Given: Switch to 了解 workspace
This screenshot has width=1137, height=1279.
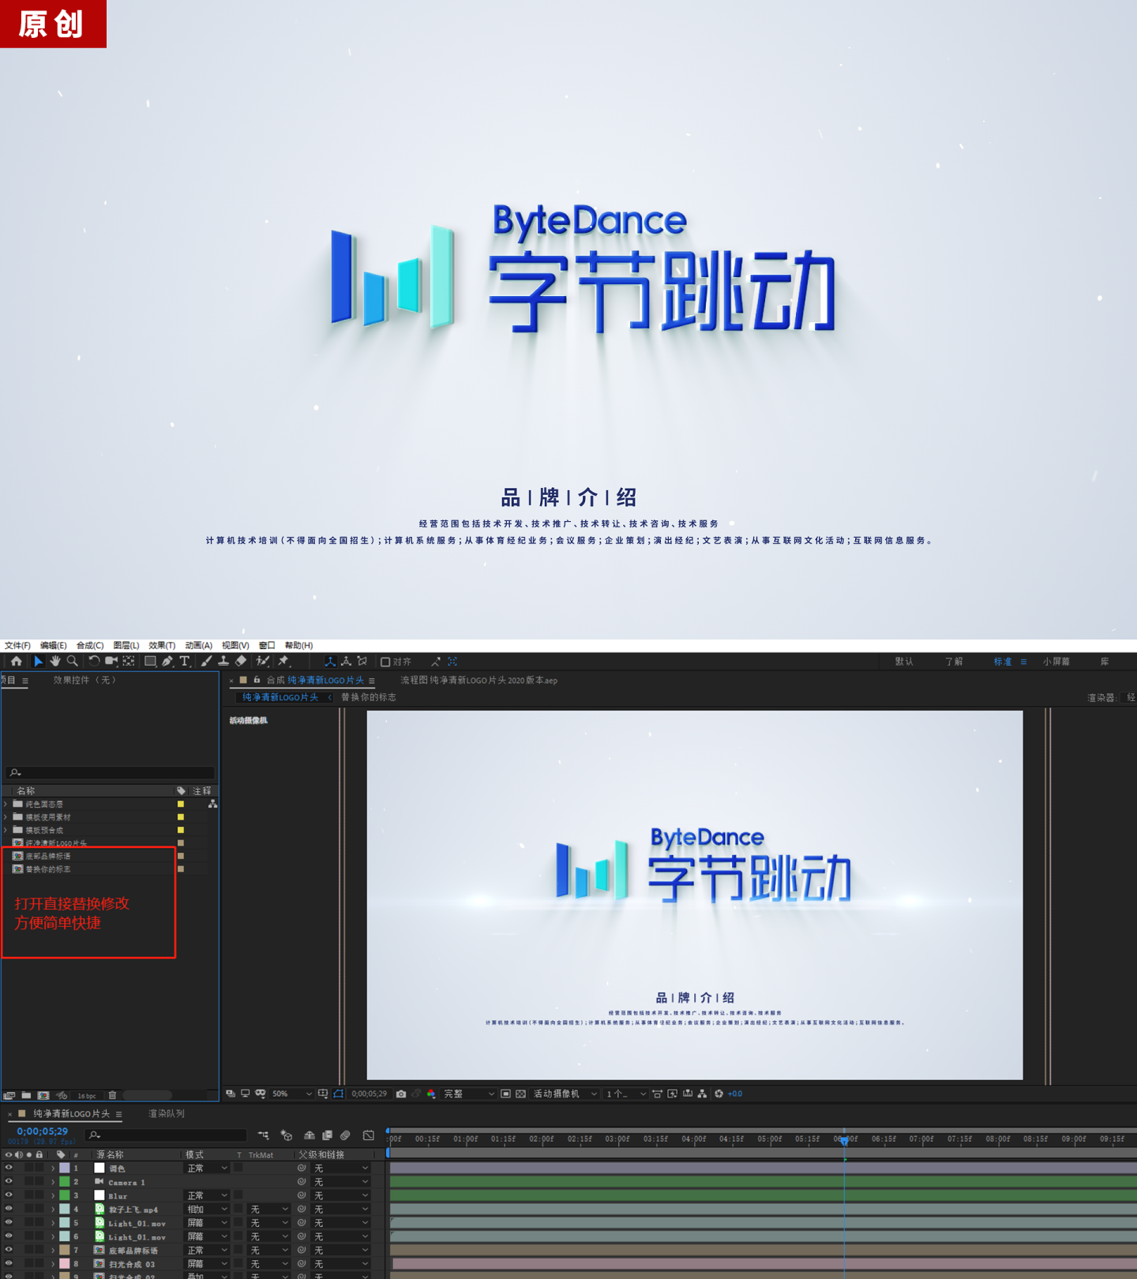Looking at the screenshot, I should [x=954, y=662].
